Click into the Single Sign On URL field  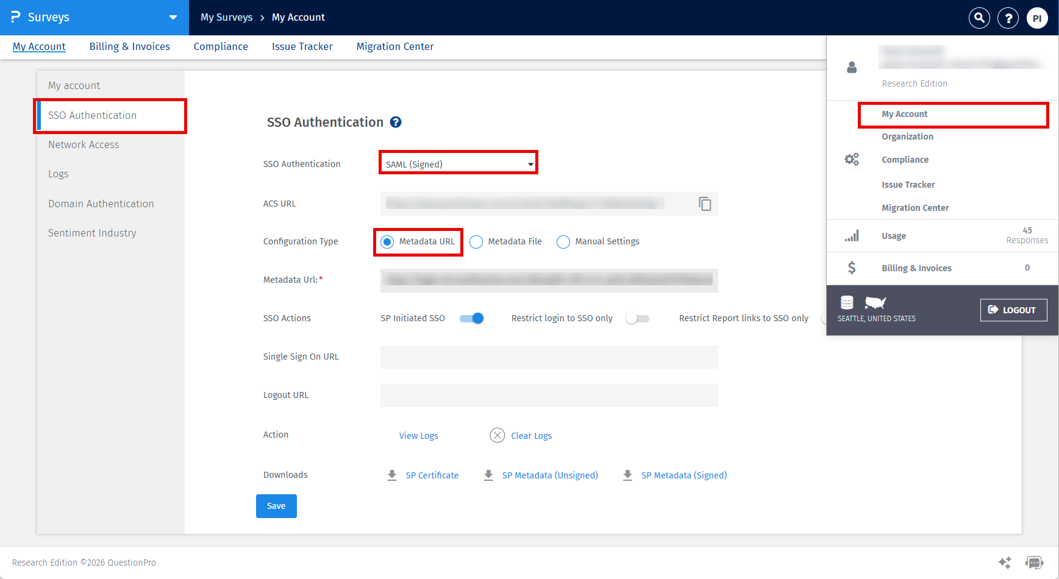click(549, 357)
